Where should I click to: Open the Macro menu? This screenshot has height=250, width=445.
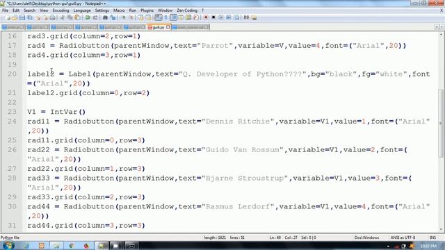point(119,10)
